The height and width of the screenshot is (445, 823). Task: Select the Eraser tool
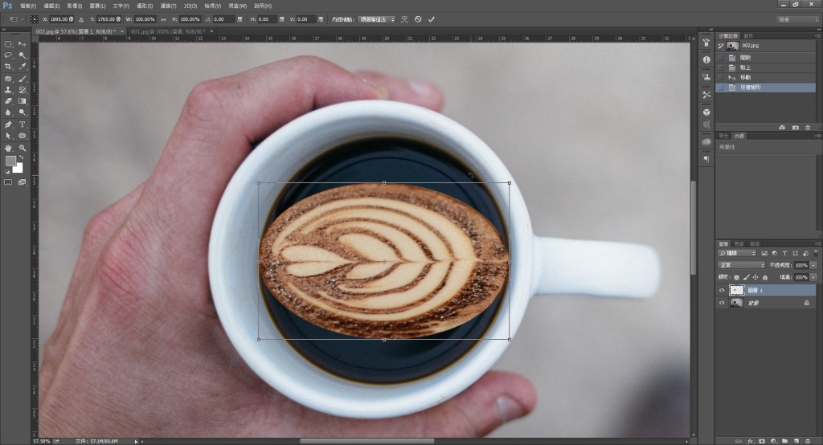pyautogui.click(x=8, y=102)
